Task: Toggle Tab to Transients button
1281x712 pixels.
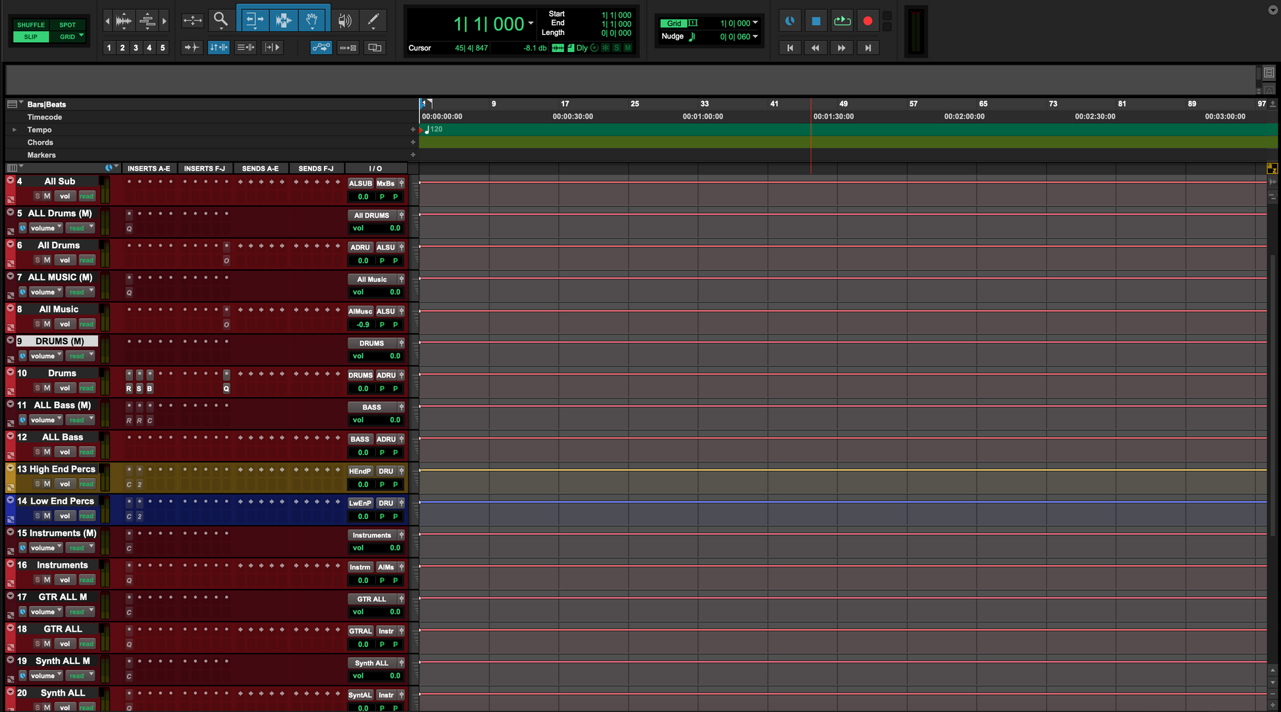Action: tap(191, 47)
